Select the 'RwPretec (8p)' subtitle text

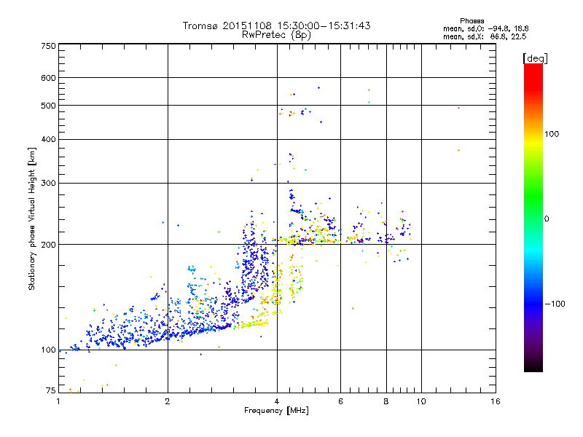(x=276, y=35)
